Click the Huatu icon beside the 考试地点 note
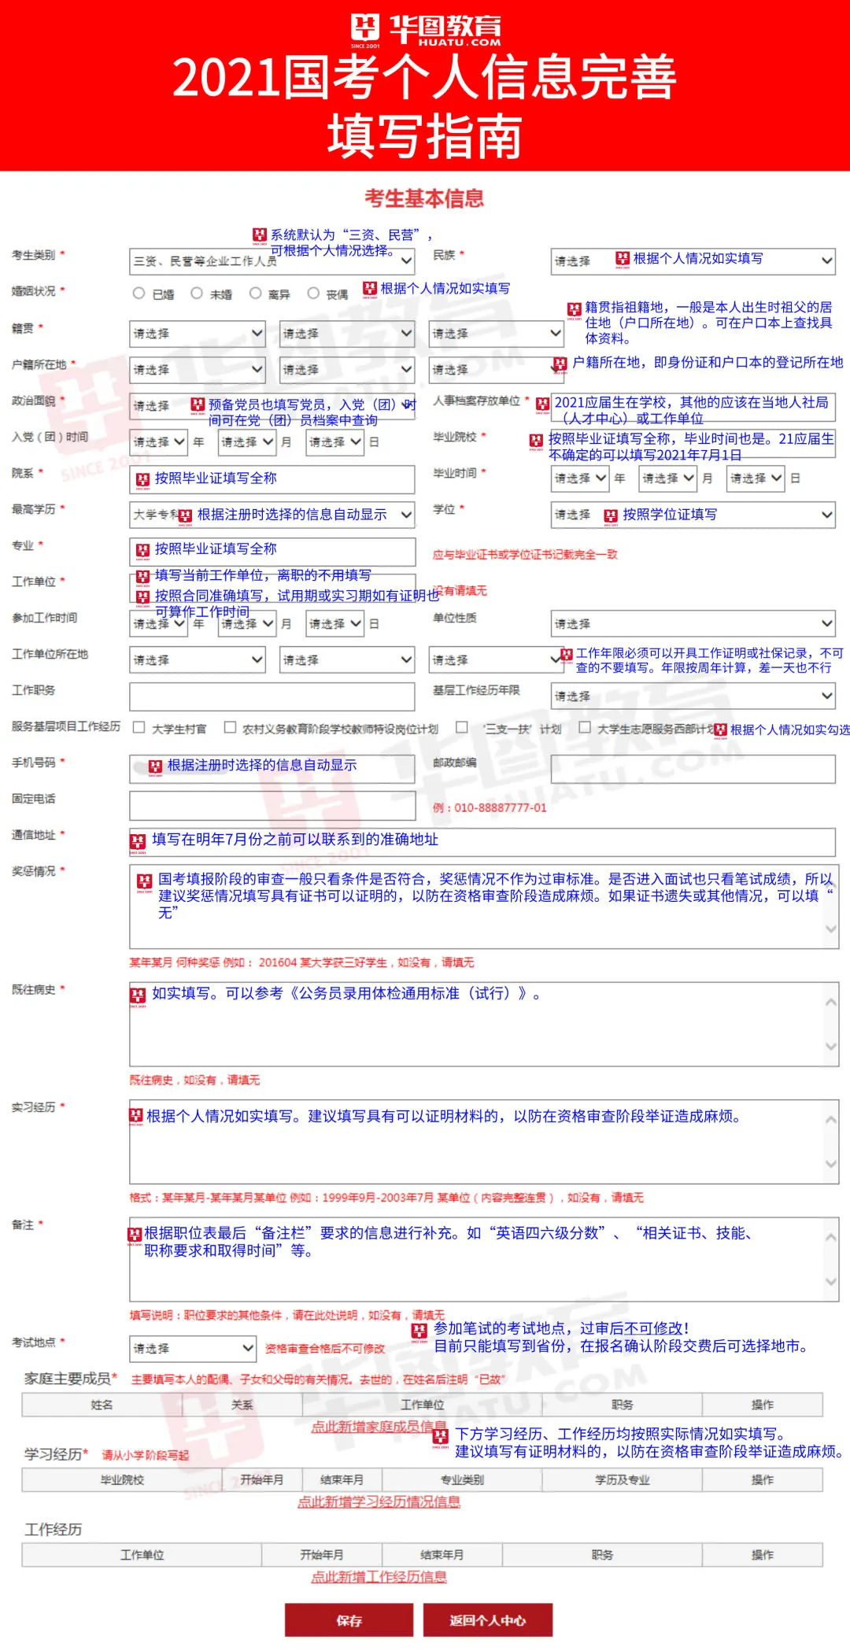This screenshot has width=850, height=1651. pyautogui.click(x=419, y=1330)
